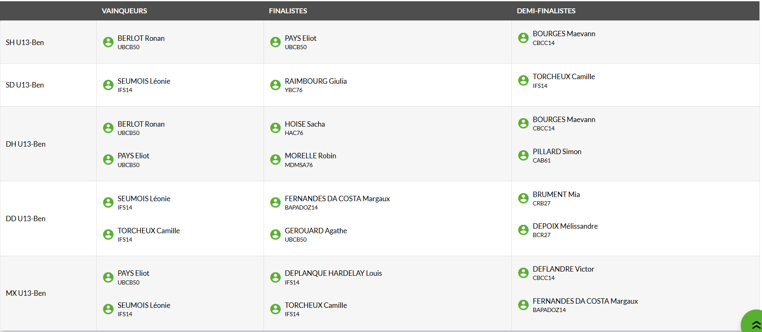This screenshot has height=332, width=762.
Task: Click the profile icon next to RAIMBOURG Giulia
Action: [x=275, y=85]
